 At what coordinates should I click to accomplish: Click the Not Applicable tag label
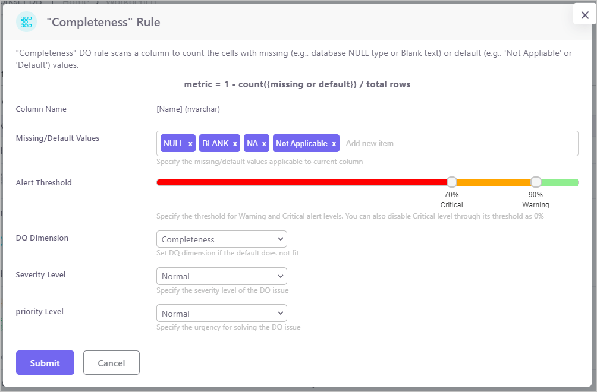click(x=301, y=144)
